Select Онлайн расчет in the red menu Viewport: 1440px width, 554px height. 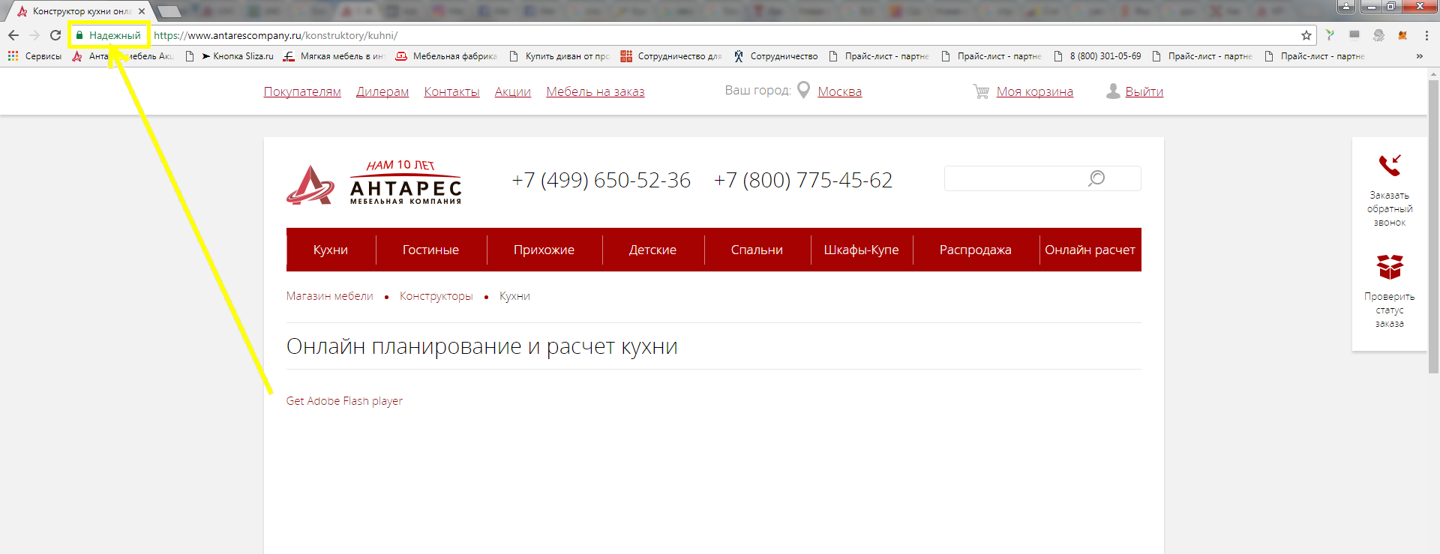(1090, 250)
